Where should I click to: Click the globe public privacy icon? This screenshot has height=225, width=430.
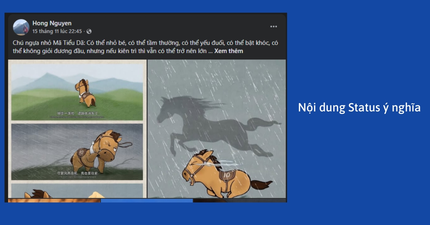pyautogui.click(x=89, y=32)
